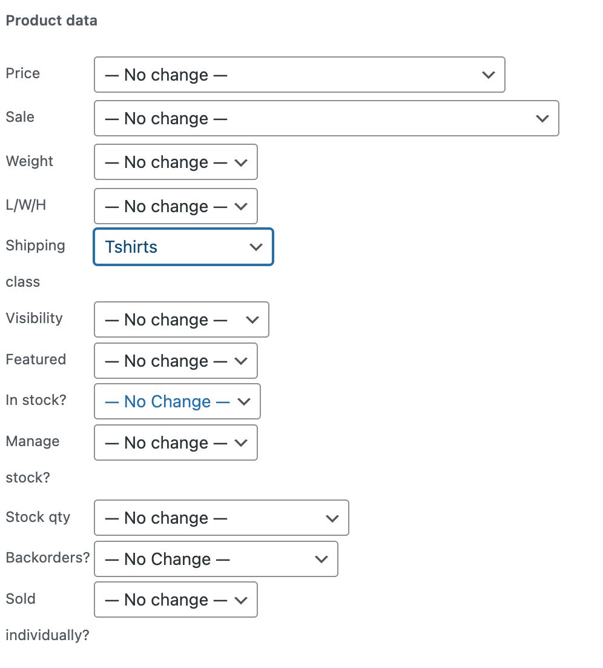This screenshot has height=668, width=603.
Task: Open the Featured dropdown
Action: point(176,361)
